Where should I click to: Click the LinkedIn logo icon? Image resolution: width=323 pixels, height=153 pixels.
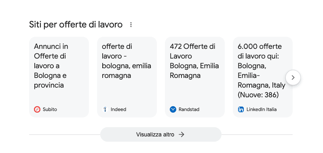241,109
